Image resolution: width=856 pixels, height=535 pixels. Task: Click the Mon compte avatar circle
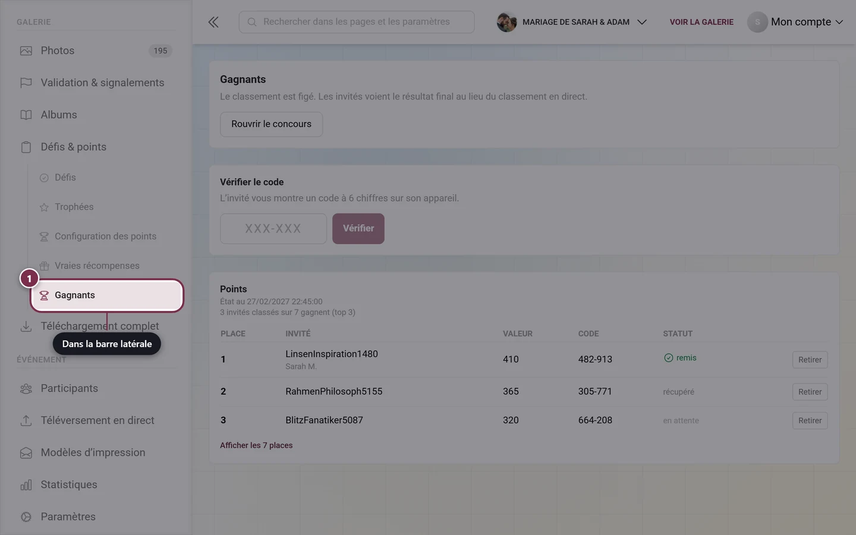pos(757,22)
